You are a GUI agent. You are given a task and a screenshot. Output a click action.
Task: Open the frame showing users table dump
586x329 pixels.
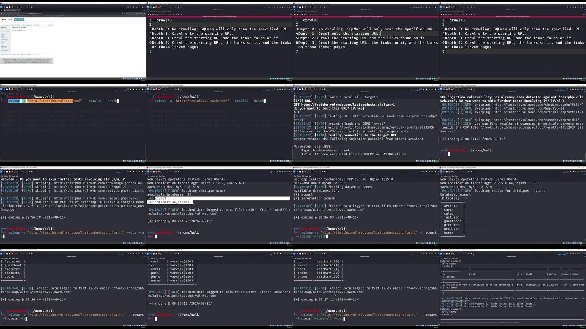513,288
